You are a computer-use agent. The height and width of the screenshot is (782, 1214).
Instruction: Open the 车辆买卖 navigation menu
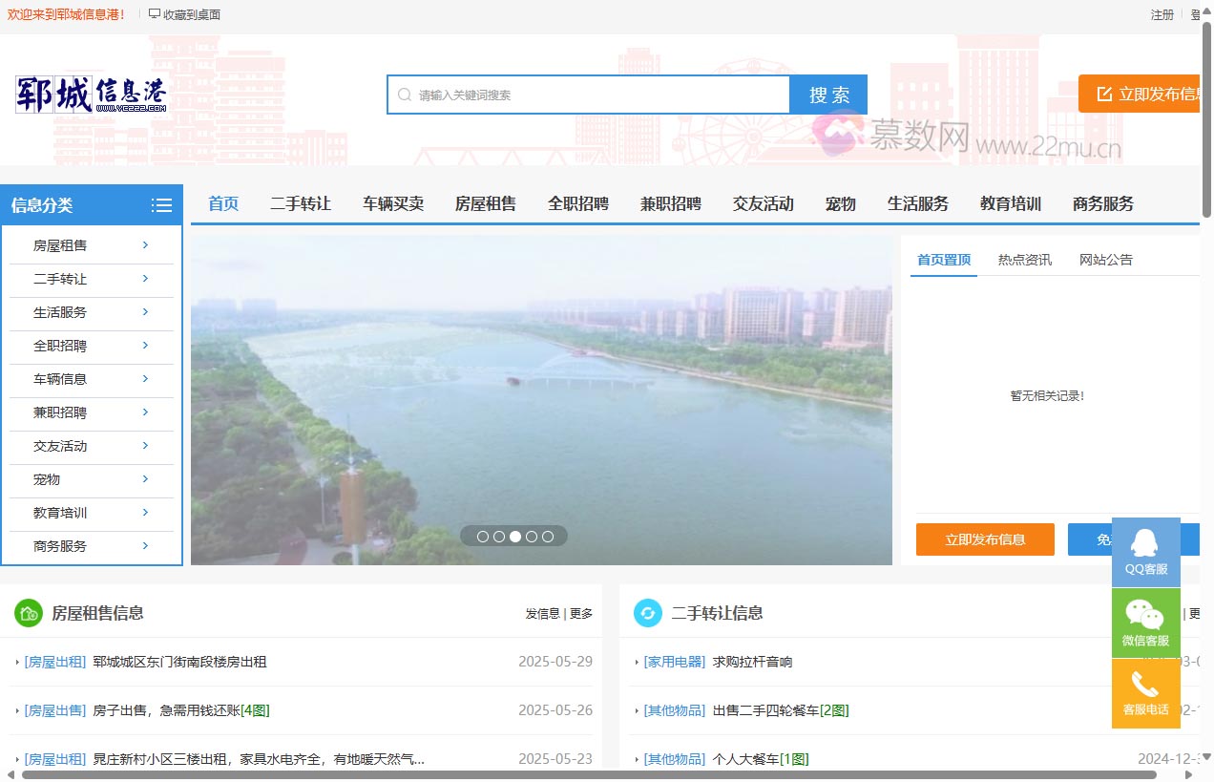[393, 203]
